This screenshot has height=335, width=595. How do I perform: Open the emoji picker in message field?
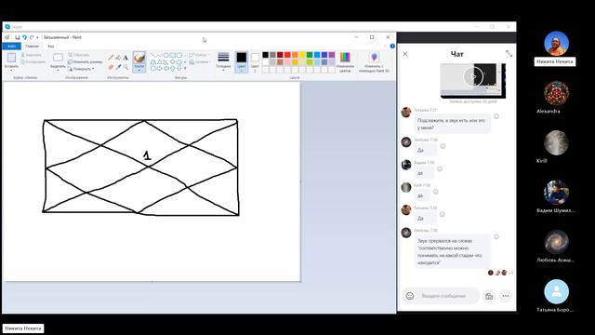(410, 296)
